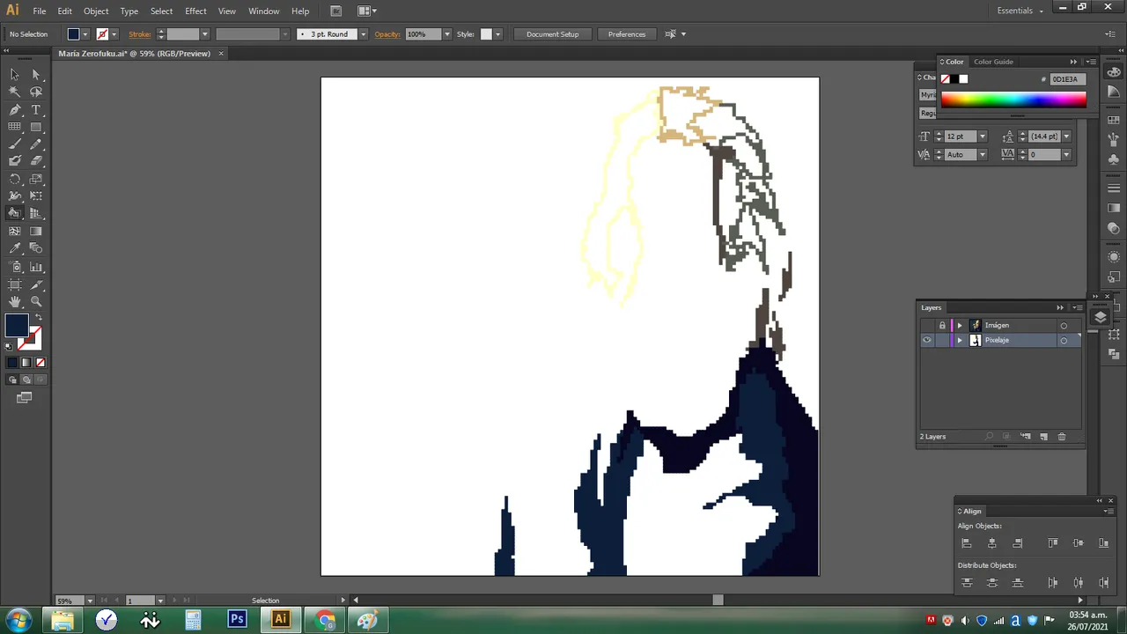Expand the Imágen layer triangle

pyautogui.click(x=960, y=326)
